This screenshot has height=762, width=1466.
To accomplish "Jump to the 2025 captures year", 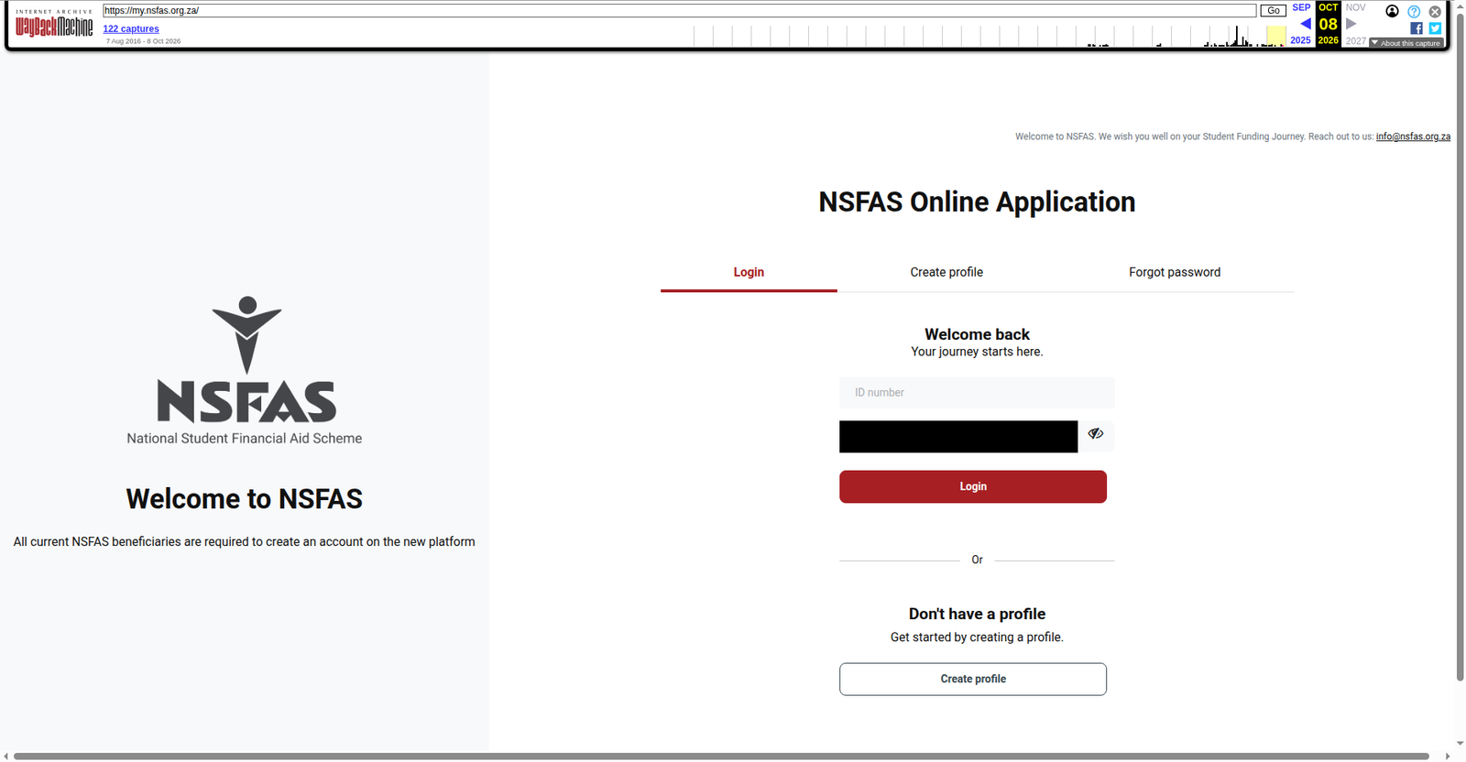I will point(1301,40).
